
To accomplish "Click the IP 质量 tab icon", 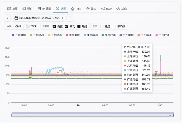I will tap(39, 9).
